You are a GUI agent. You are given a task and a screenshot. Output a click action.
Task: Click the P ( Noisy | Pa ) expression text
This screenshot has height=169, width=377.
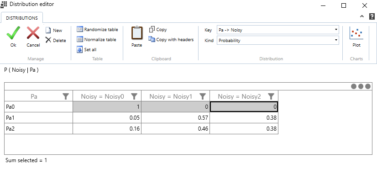tap(21, 70)
